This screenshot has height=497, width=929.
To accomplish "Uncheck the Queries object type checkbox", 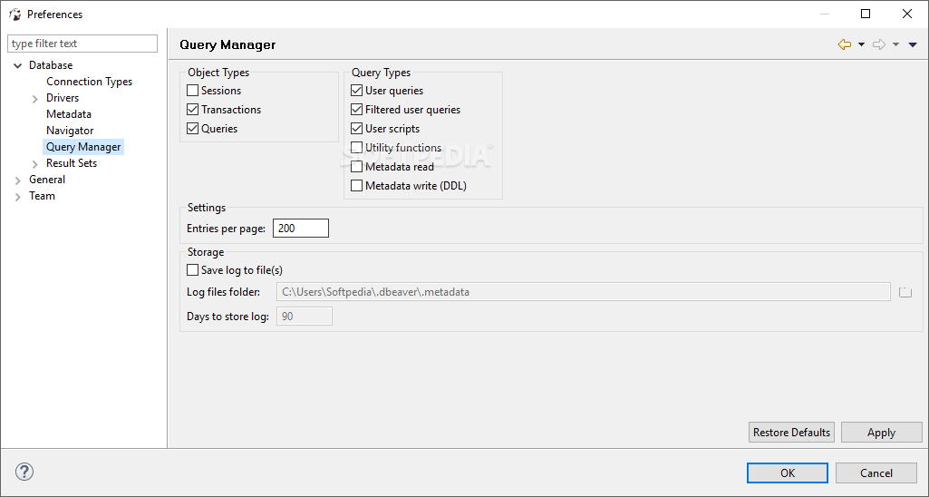I will (x=192, y=129).
